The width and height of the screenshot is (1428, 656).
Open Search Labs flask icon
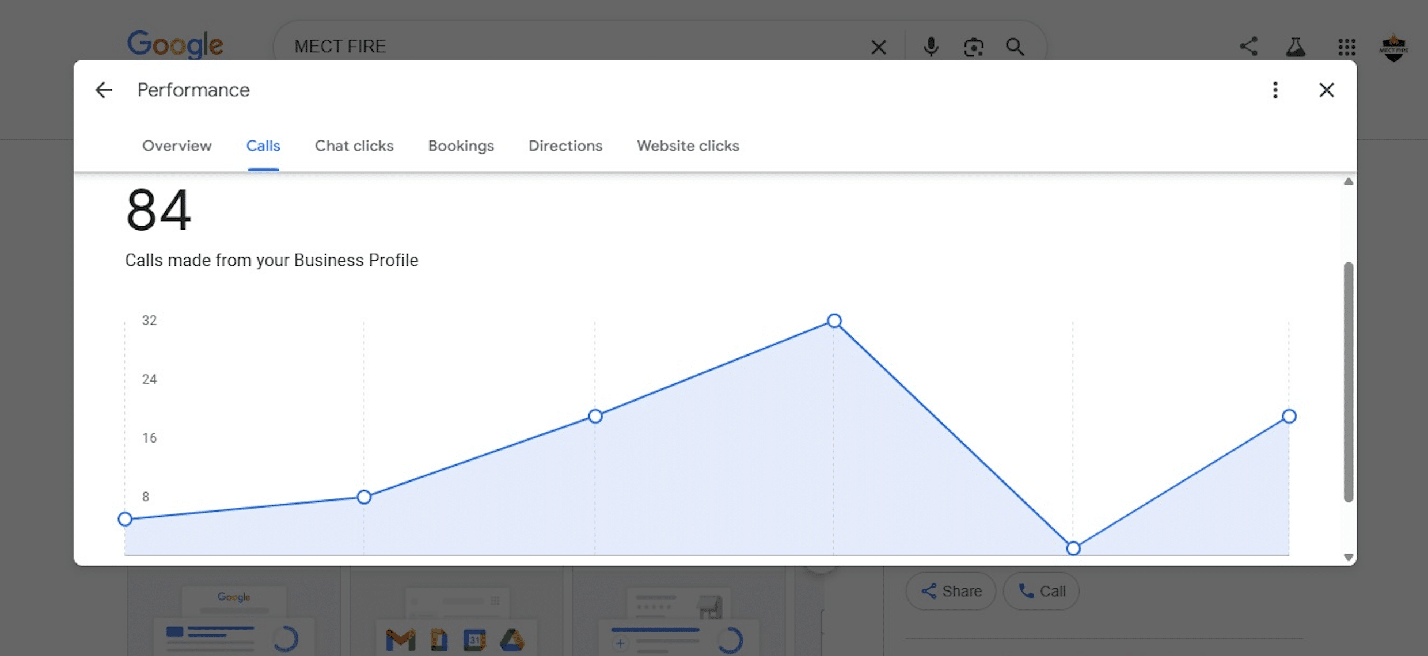pos(1296,47)
